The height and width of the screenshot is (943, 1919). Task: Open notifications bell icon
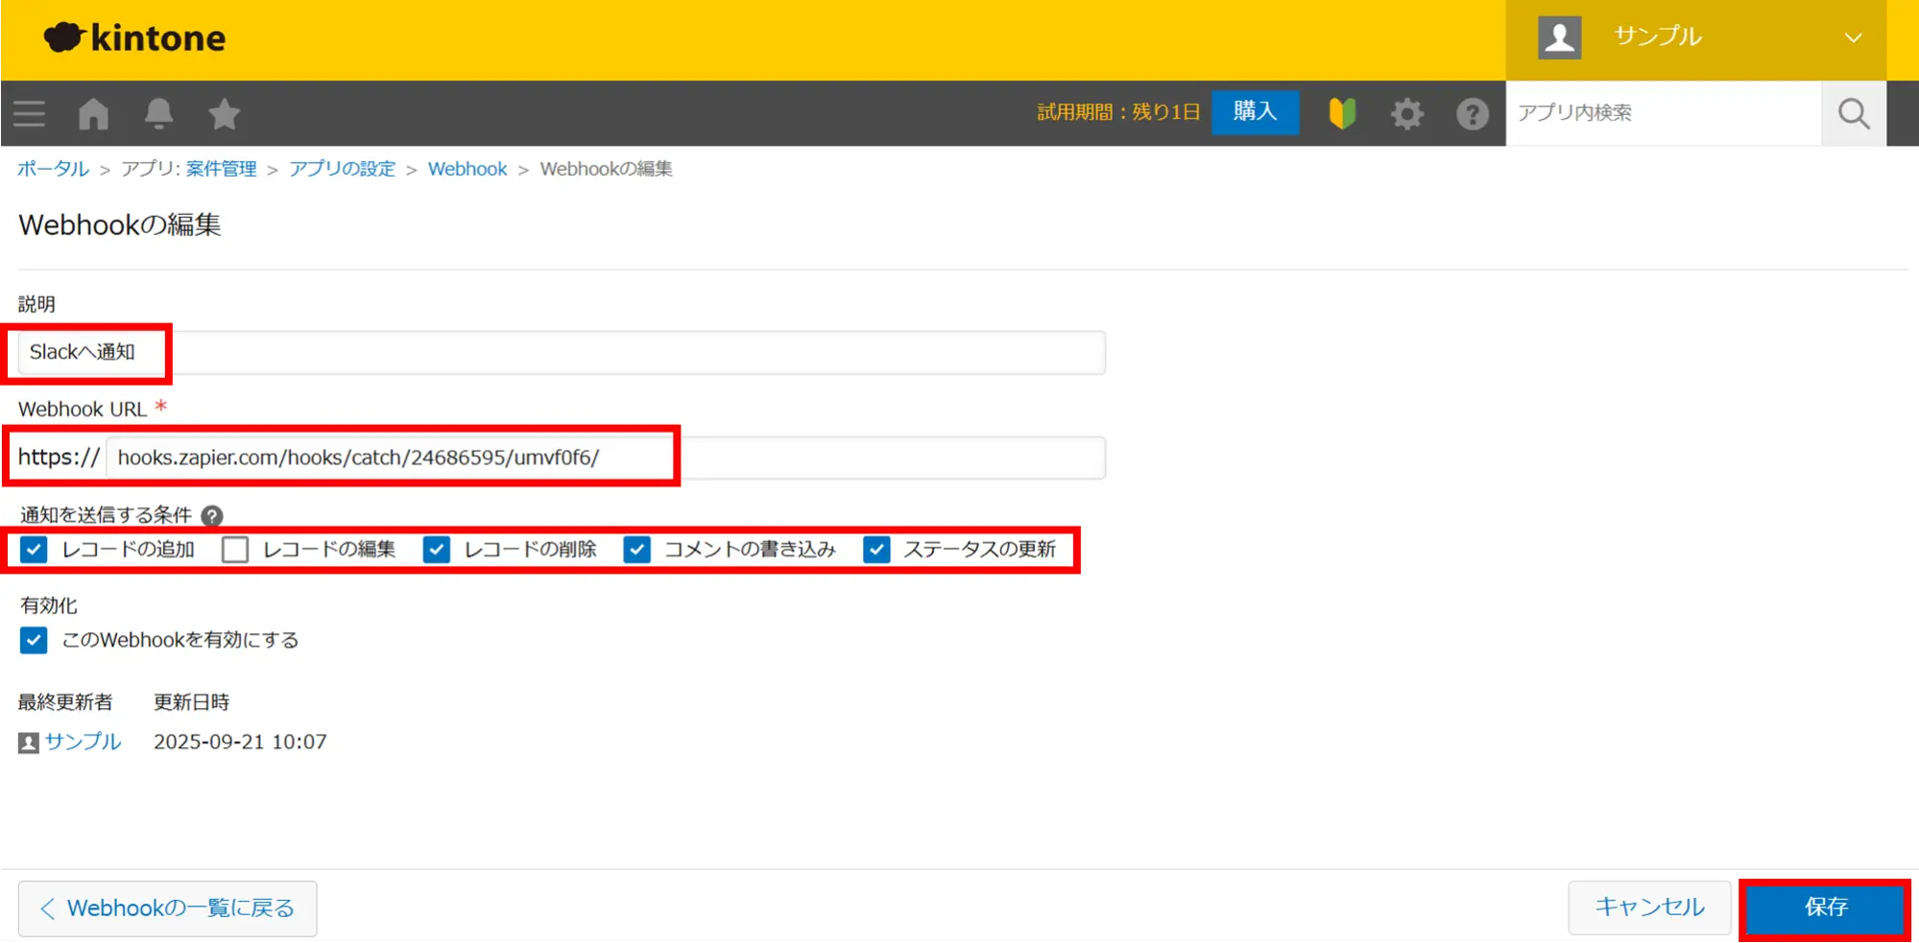(158, 114)
